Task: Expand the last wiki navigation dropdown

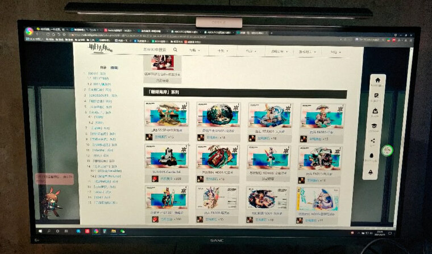Action: 335,52
